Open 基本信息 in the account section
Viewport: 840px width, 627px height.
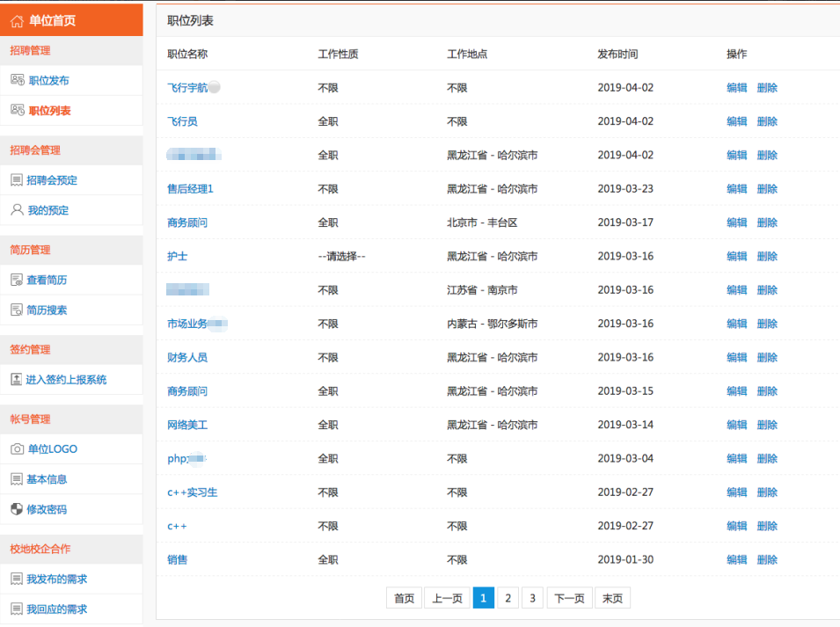pyautogui.click(x=47, y=479)
